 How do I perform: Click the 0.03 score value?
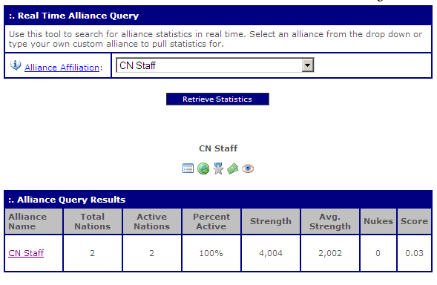click(414, 253)
